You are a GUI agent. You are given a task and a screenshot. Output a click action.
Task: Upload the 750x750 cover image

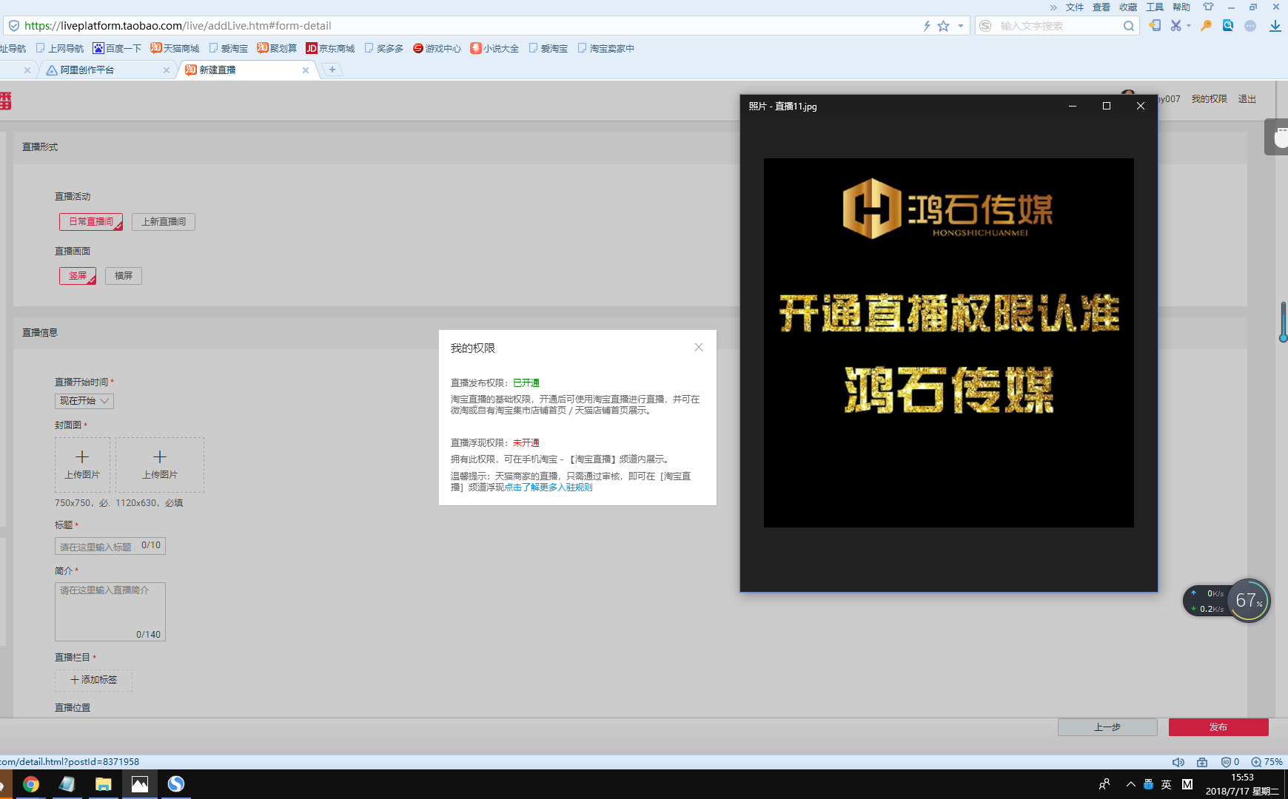pos(82,465)
